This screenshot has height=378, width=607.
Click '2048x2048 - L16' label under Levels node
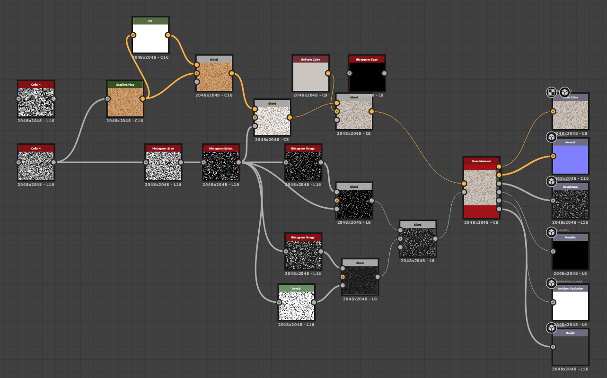296,324
